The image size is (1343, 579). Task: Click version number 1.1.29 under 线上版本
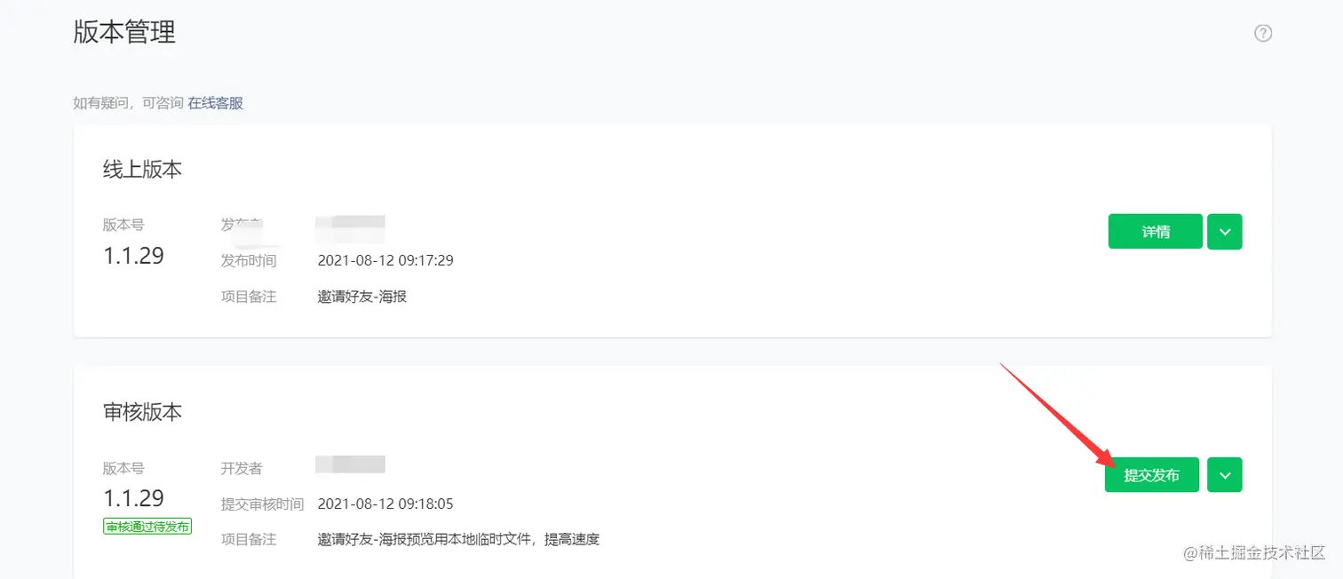tap(133, 256)
